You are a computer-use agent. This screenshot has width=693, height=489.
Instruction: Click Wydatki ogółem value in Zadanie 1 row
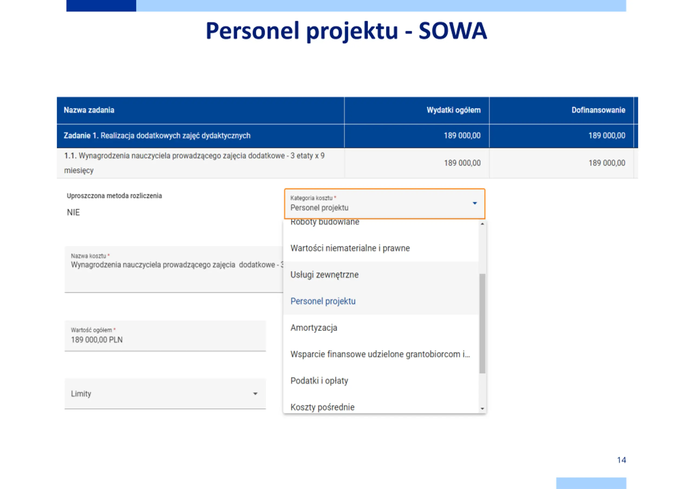click(x=462, y=136)
